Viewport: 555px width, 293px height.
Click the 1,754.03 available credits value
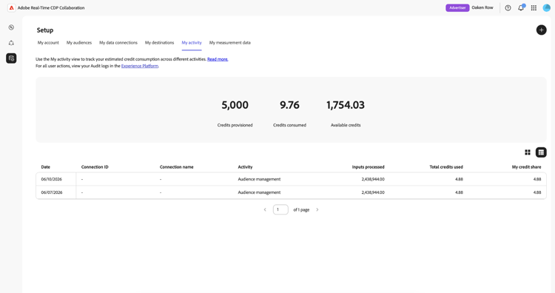(x=346, y=105)
